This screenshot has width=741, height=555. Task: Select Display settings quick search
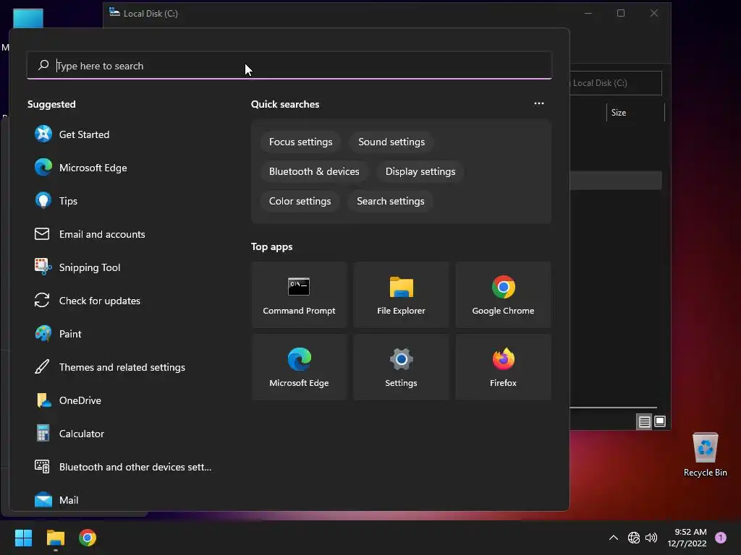point(420,171)
